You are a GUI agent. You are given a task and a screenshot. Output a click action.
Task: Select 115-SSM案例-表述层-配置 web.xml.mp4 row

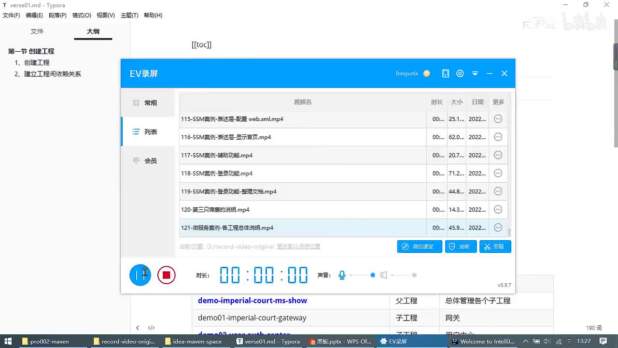point(343,119)
